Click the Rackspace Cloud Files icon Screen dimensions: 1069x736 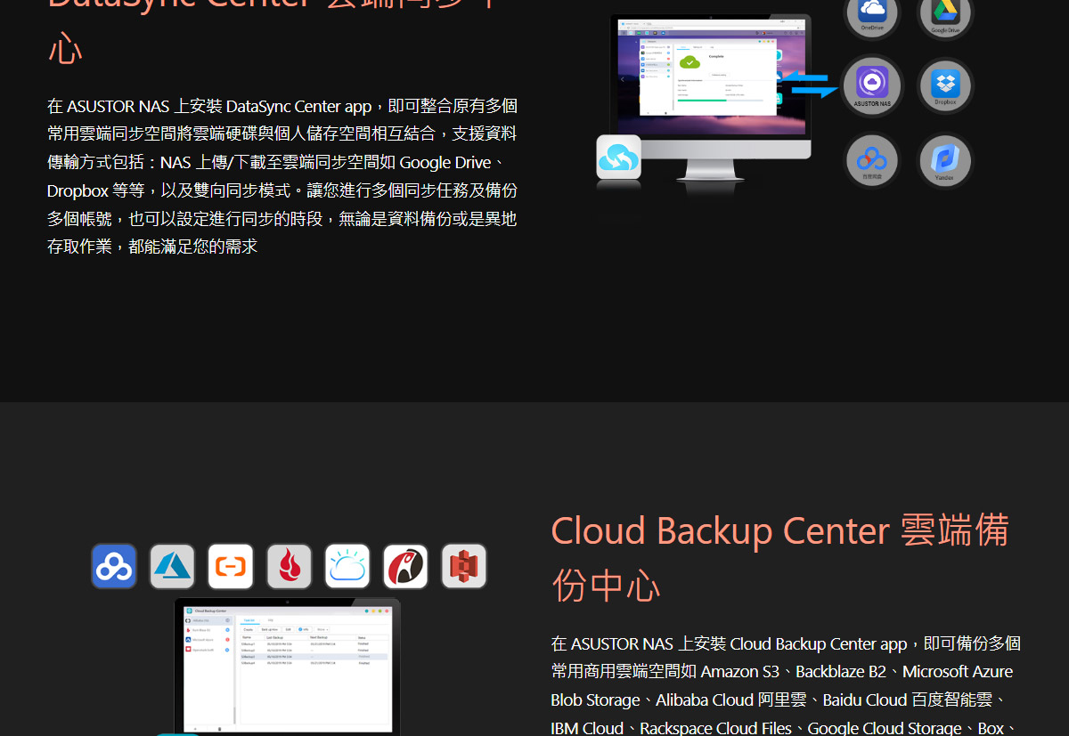(x=405, y=566)
